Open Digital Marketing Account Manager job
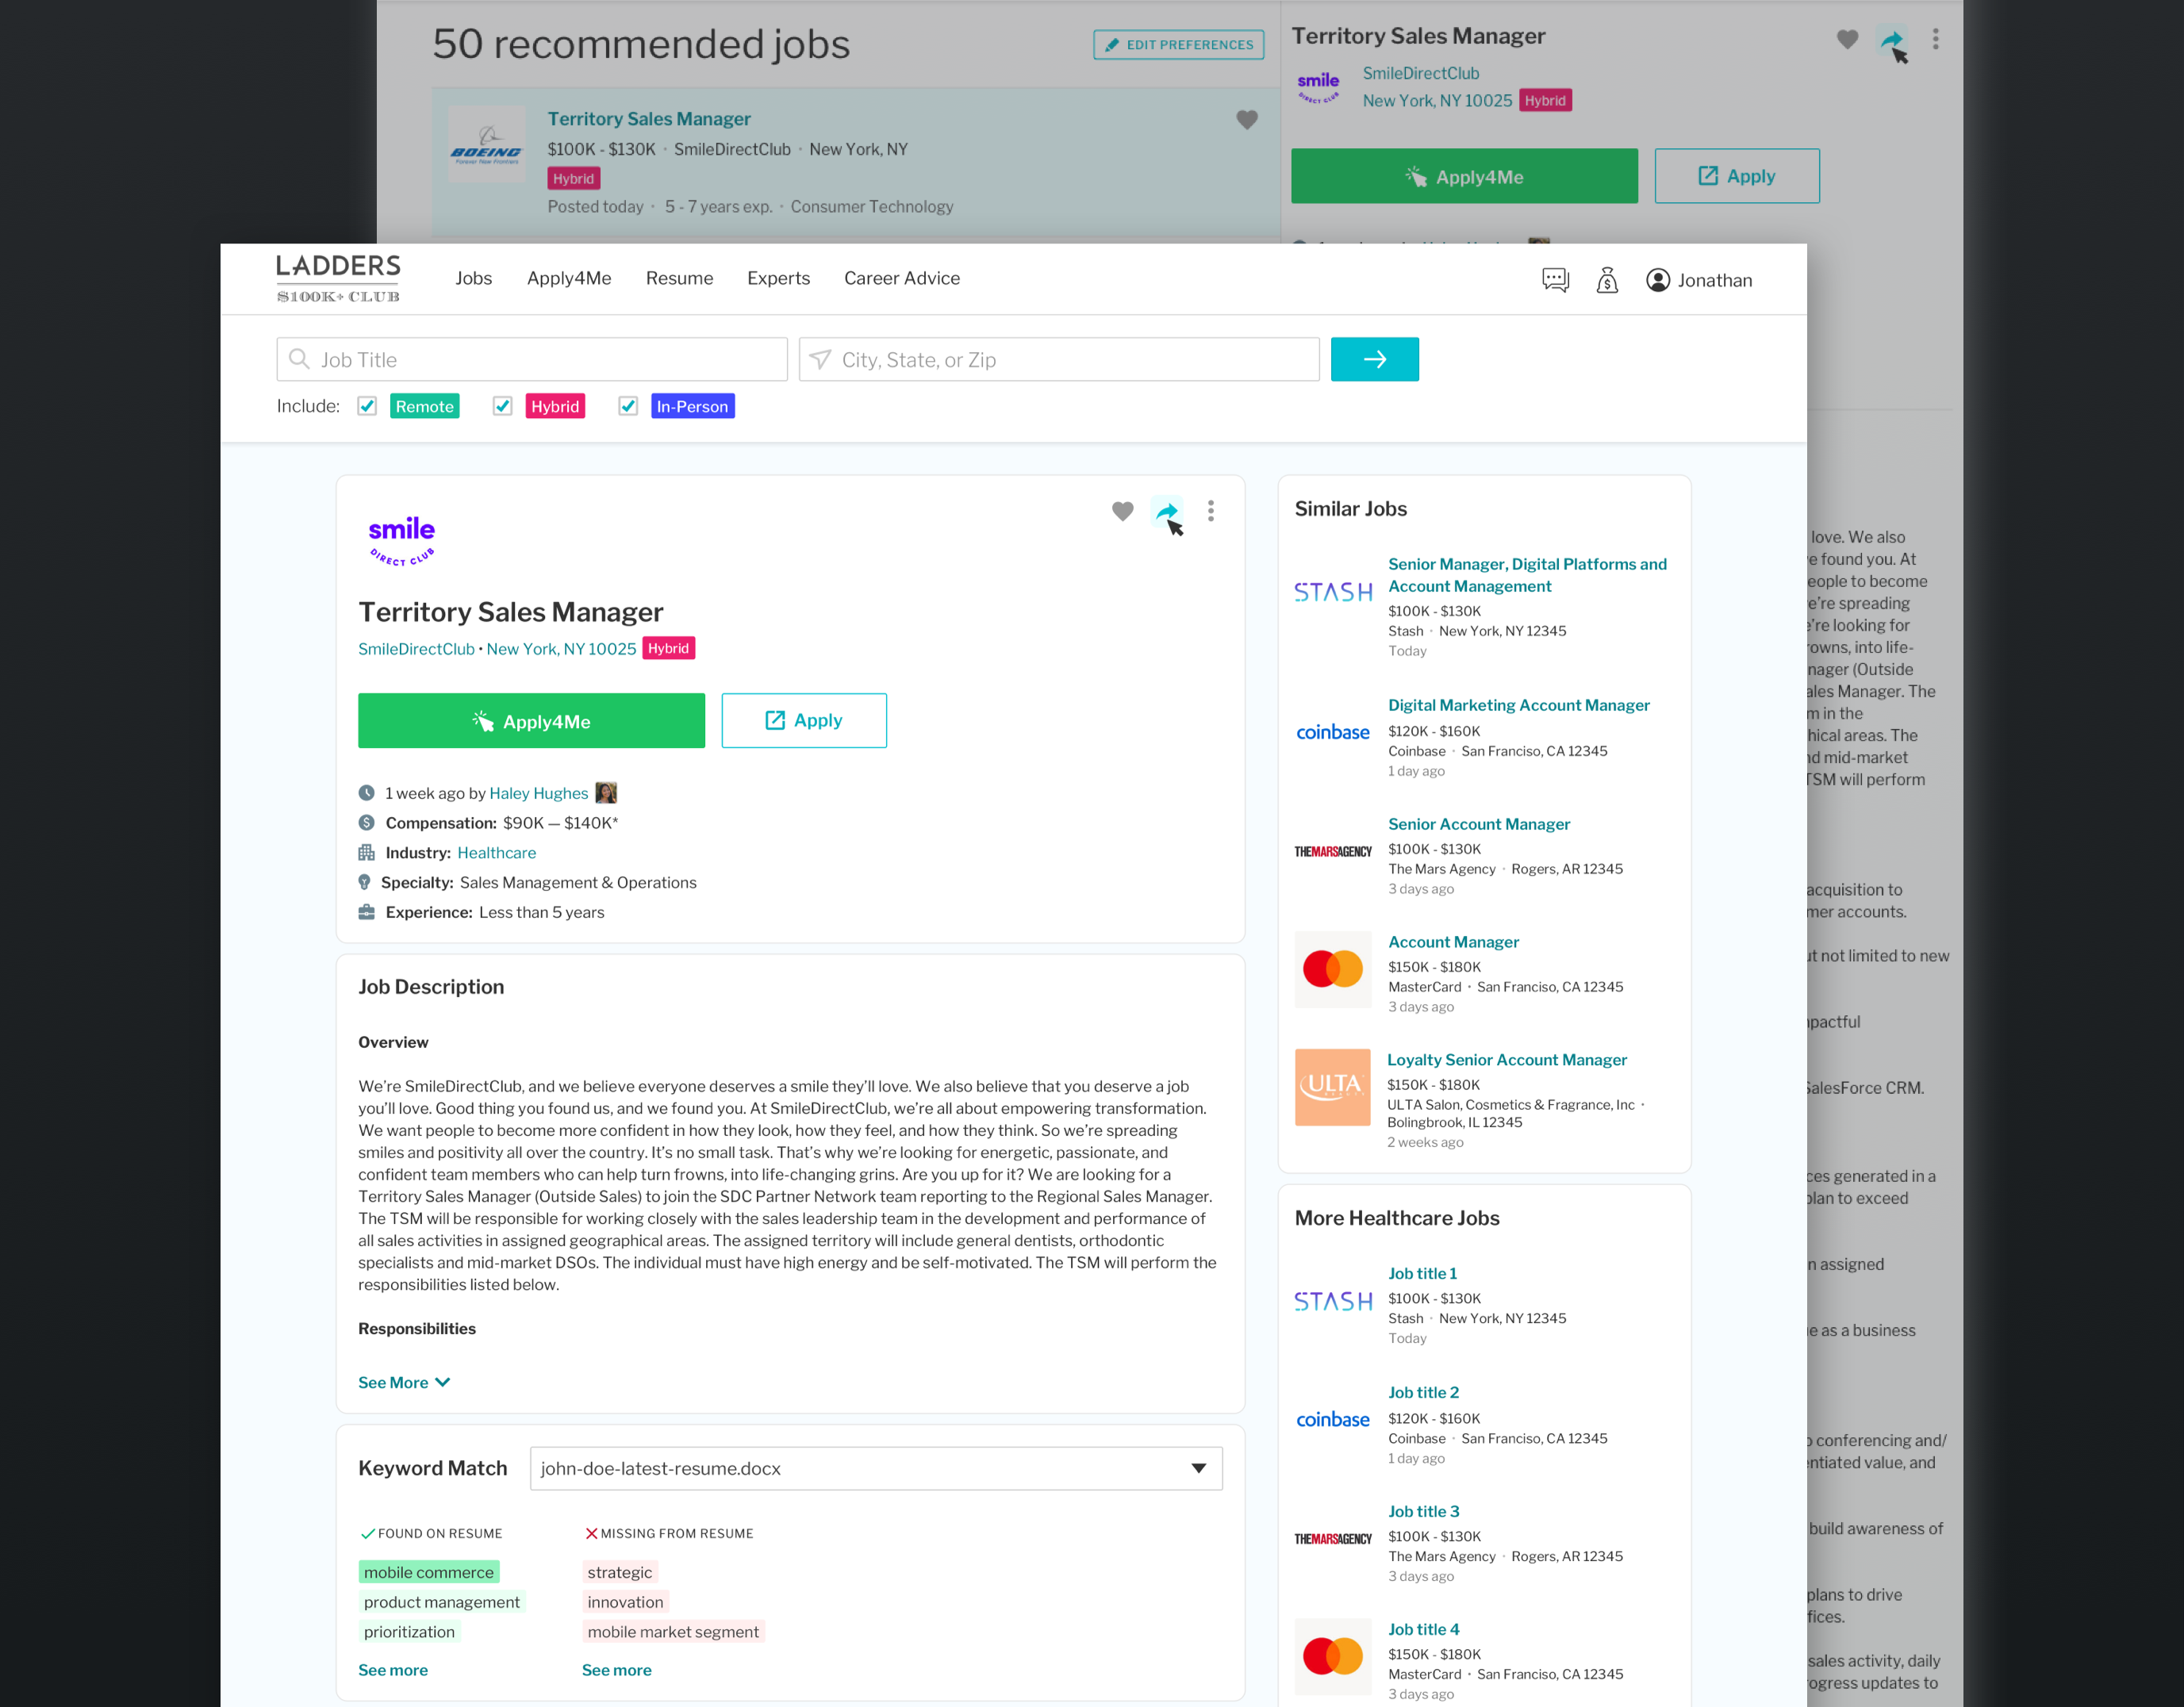The width and height of the screenshot is (2184, 1707). [1518, 705]
